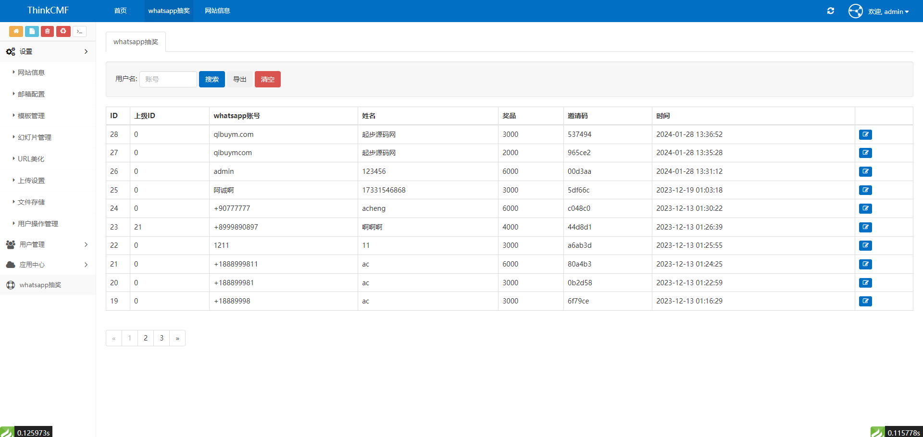This screenshot has width=923, height=437.
Task: Click the red recycle icon button
Action: pyautogui.click(x=63, y=31)
